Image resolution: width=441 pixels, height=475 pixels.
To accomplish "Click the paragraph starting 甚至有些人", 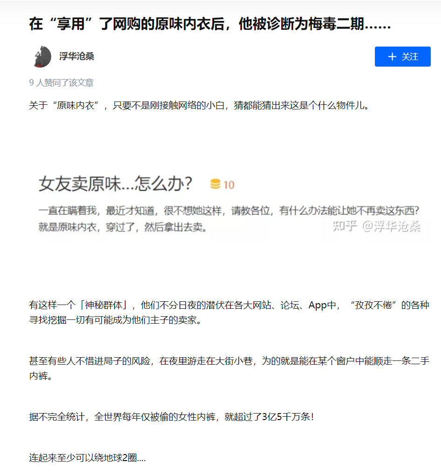I will (x=229, y=368).
